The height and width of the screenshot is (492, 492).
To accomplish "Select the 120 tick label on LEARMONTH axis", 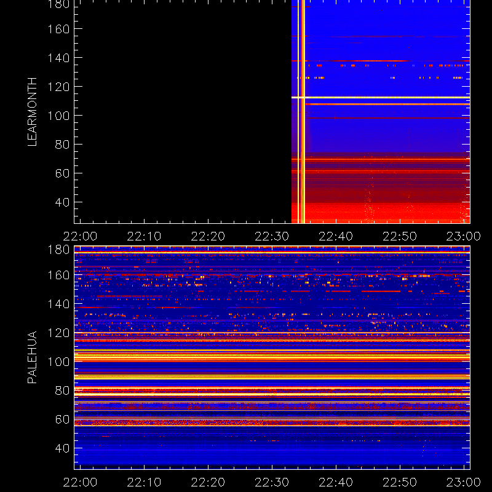I will pyautogui.click(x=58, y=87).
